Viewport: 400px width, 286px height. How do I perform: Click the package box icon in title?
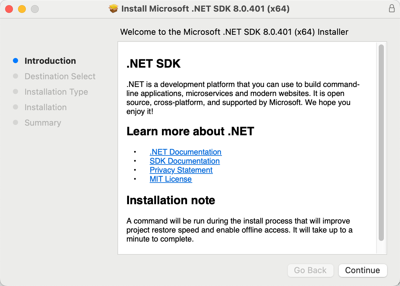coord(114,9)
